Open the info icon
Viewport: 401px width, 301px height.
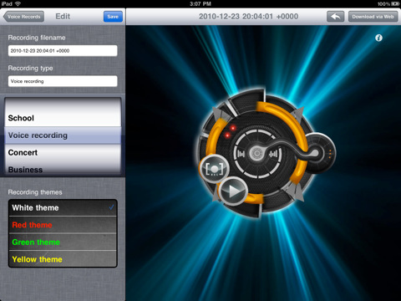click(378, 38)
